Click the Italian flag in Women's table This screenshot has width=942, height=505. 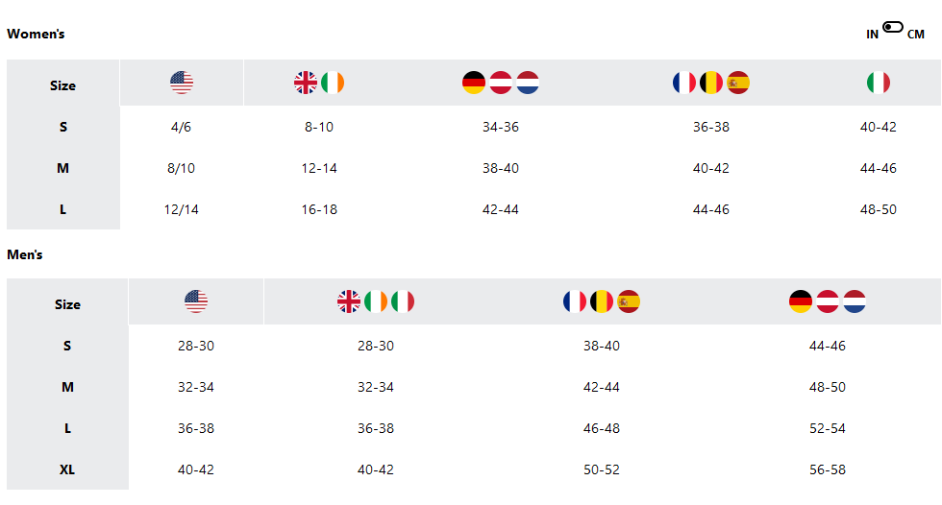[879, 83]
